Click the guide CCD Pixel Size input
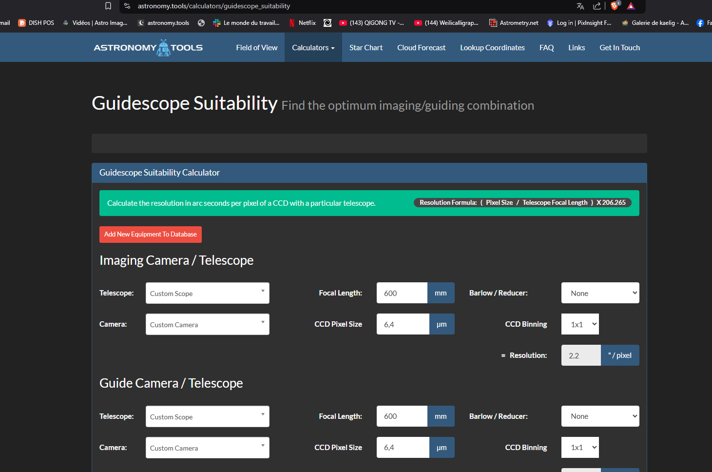 coord(403,448)
